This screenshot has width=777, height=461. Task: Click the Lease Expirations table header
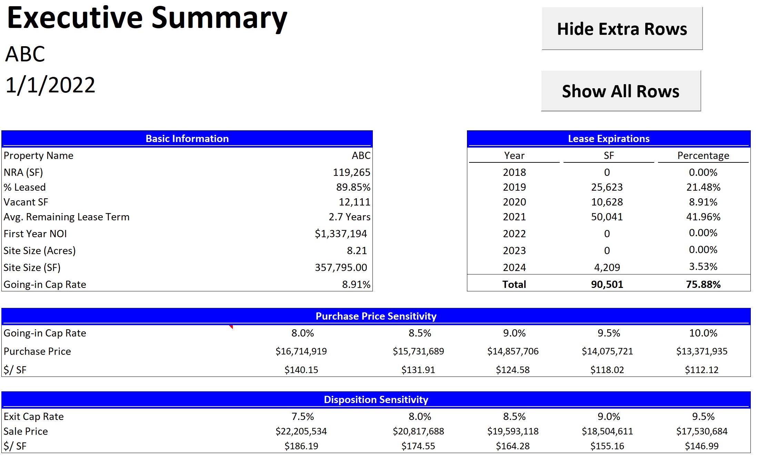pos(609,138)
